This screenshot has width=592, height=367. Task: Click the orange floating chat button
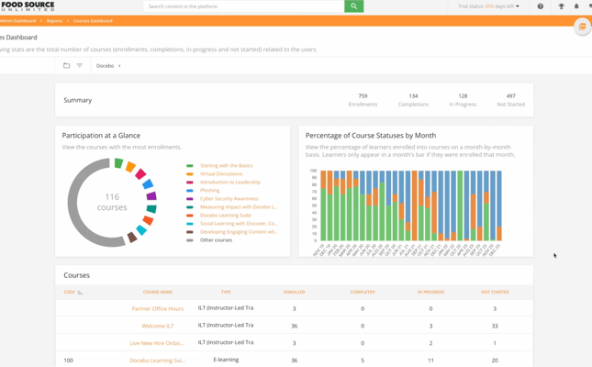click(583, 27)
